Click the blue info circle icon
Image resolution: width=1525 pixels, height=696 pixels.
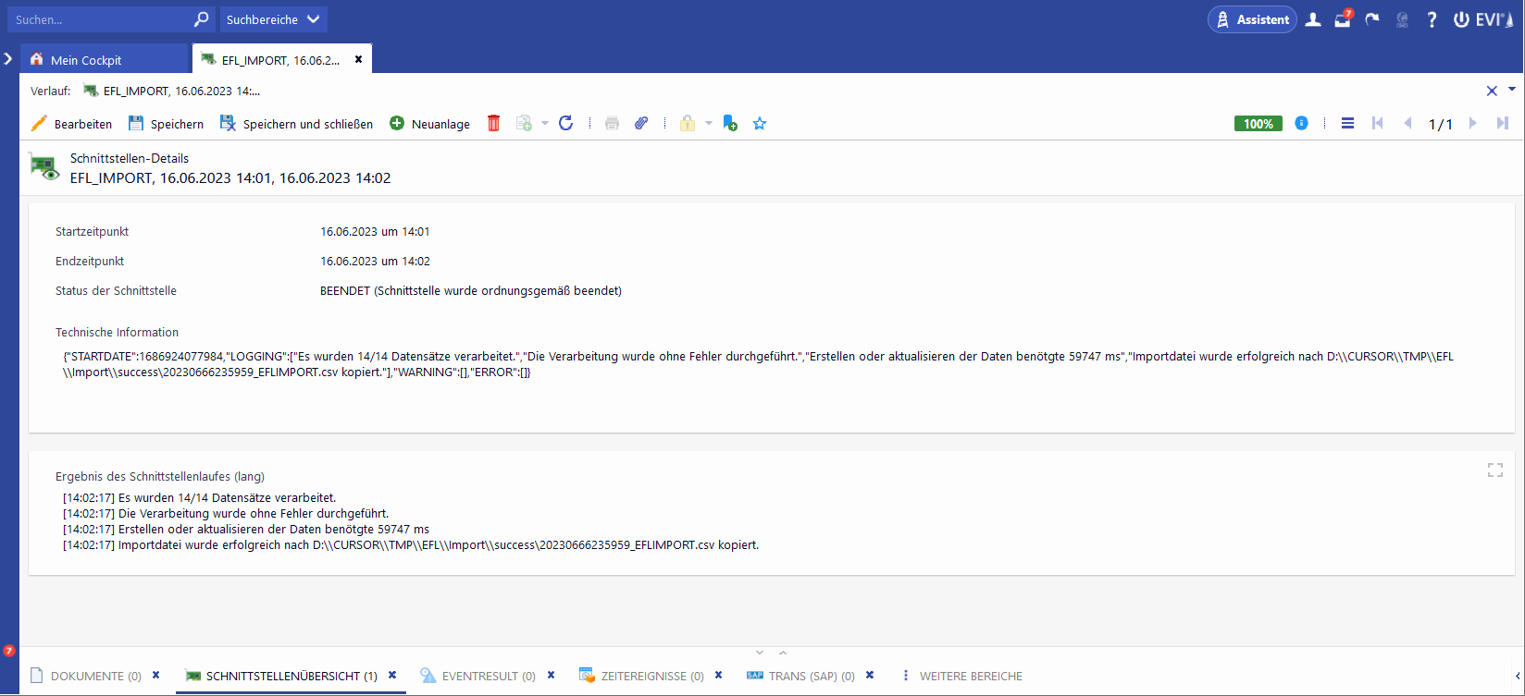click(x=1301, y=123)
